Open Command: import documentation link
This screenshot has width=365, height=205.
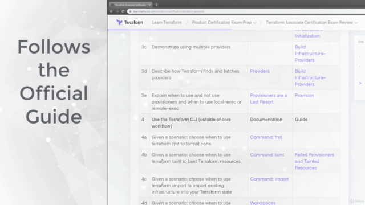pyautogui.click(x=269, y=179)
